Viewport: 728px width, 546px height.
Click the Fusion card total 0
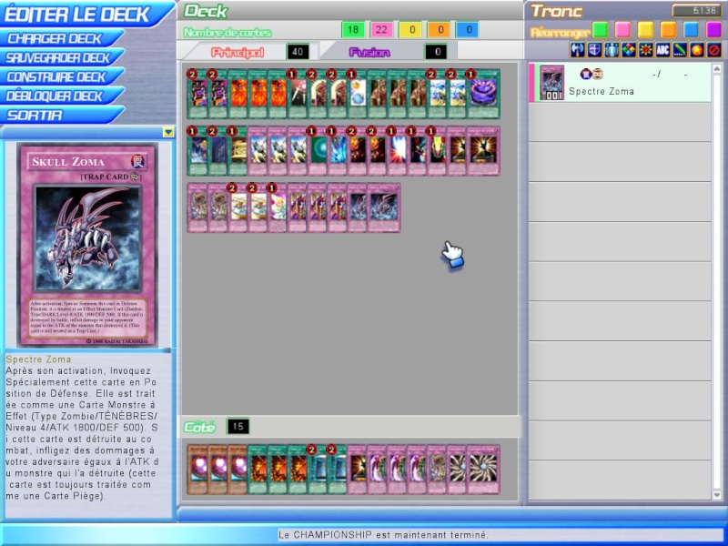coord(437,52)
